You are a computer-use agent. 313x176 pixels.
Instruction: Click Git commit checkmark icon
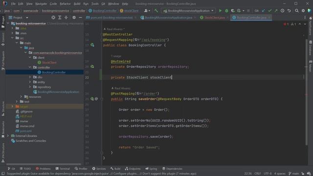[269, 11]
